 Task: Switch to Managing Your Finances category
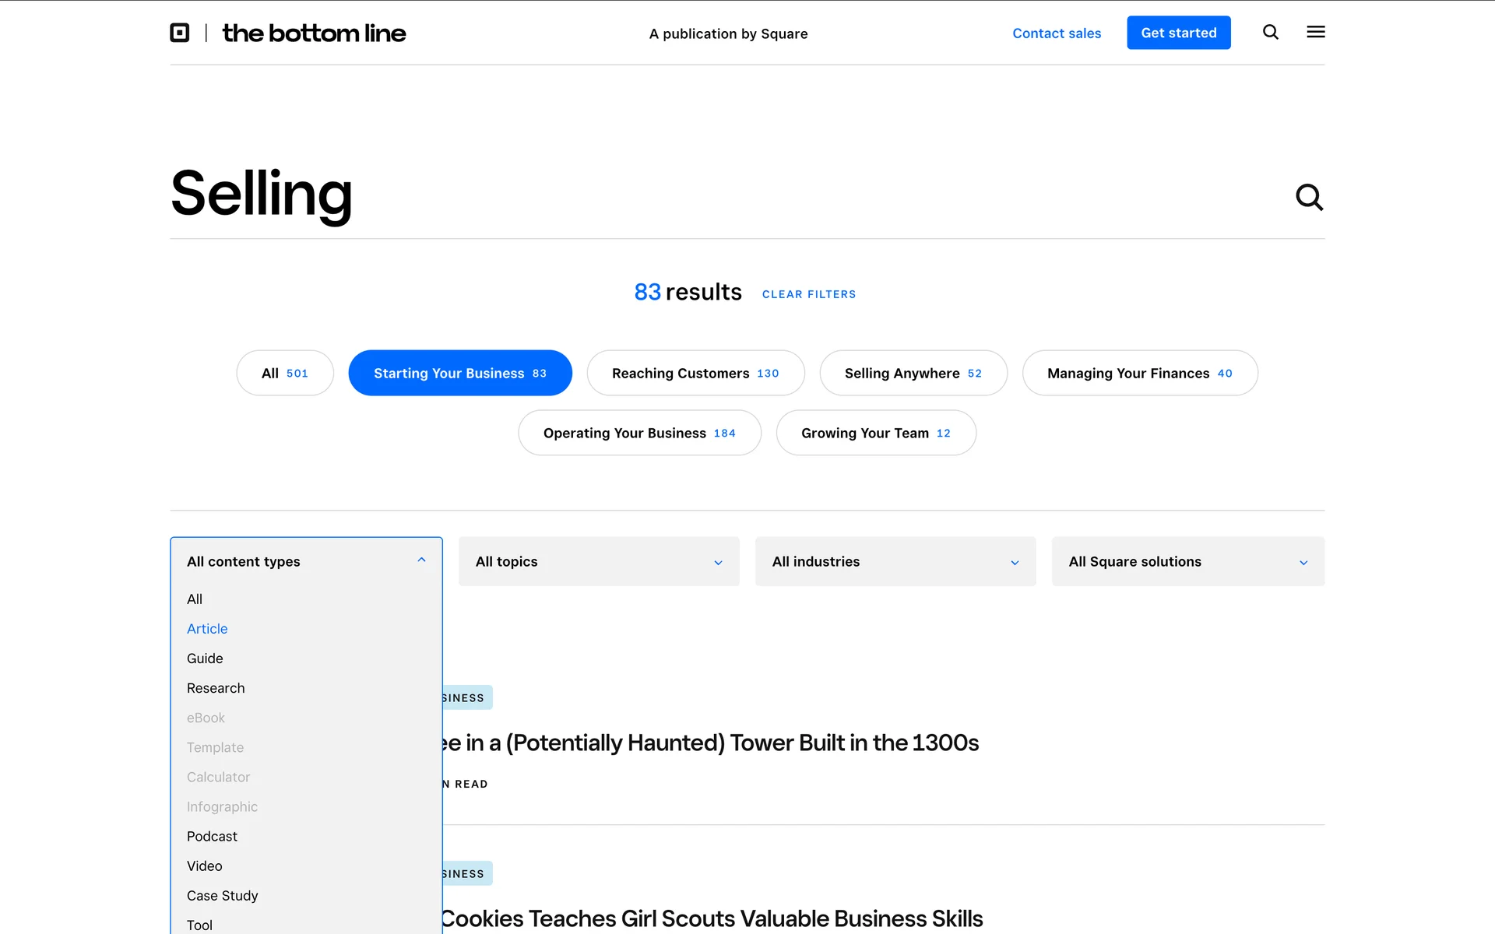pos(1139,373)
